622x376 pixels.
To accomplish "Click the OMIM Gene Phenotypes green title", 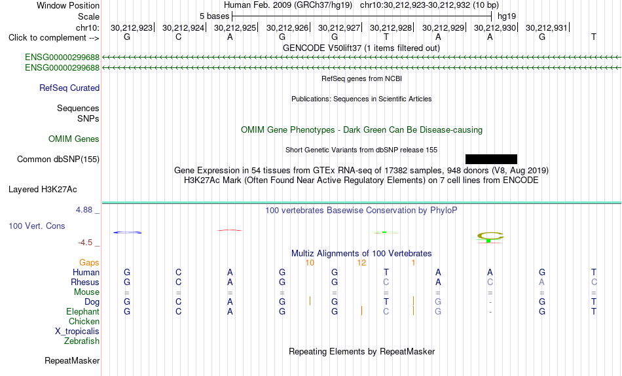I will tap(361, 130).
